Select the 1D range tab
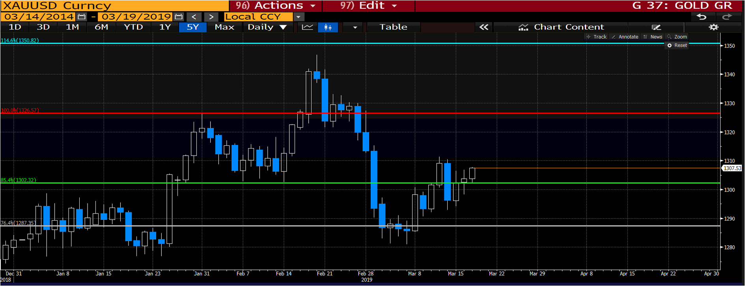 point(15,27)
